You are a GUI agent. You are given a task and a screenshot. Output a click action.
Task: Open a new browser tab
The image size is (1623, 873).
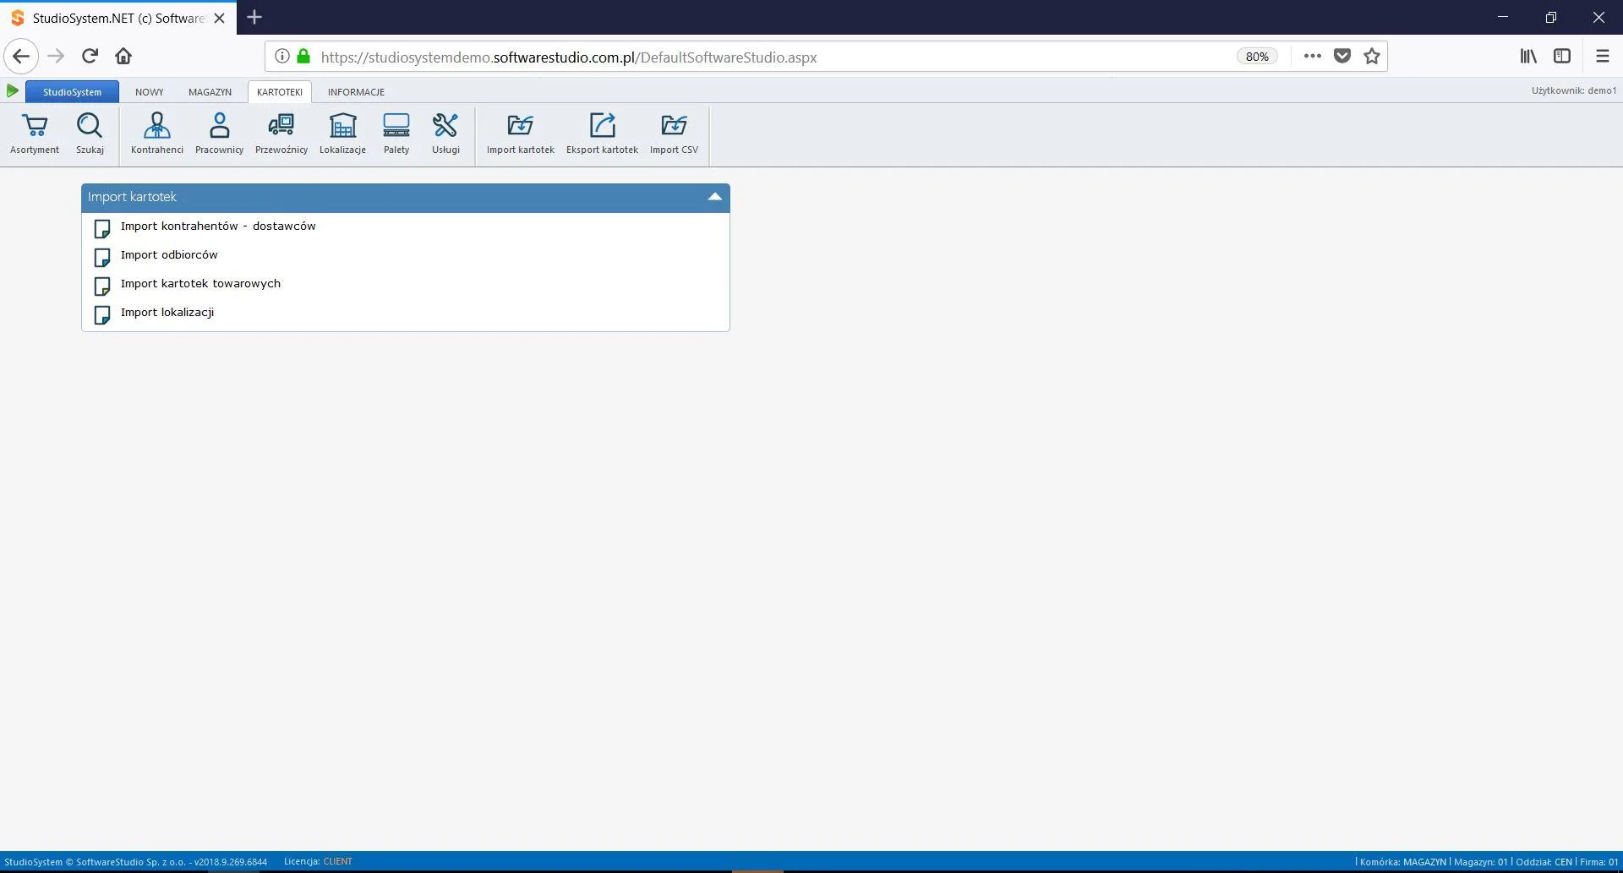point(254,17)
